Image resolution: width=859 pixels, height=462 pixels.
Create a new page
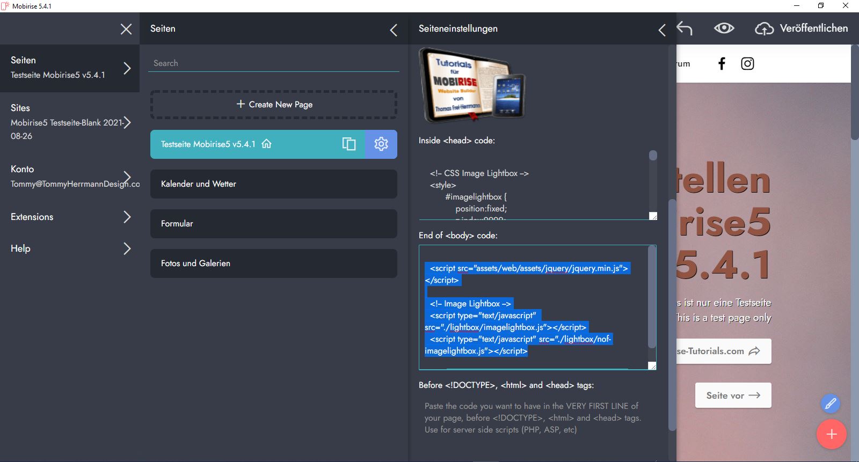[274, 105]
